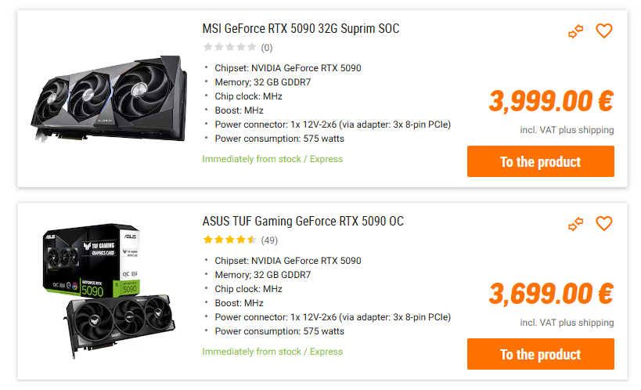Open the (0) reviews count for MSI

[x=267, y=48]
